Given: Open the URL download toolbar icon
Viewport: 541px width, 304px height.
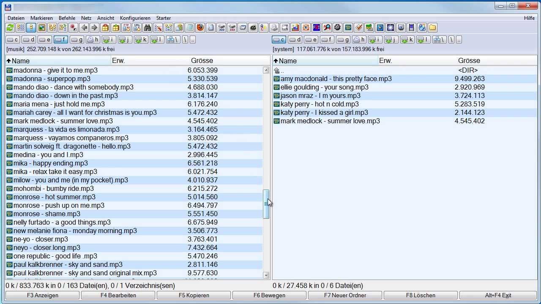Looking at the screenshot, I should click(137, 27).
